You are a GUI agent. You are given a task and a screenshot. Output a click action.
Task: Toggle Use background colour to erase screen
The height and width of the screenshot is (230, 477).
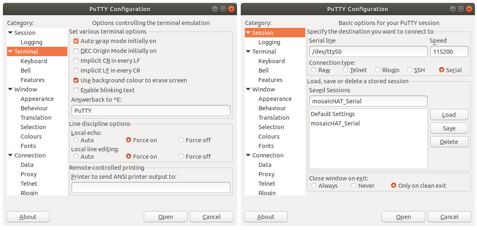pos(76,80)
